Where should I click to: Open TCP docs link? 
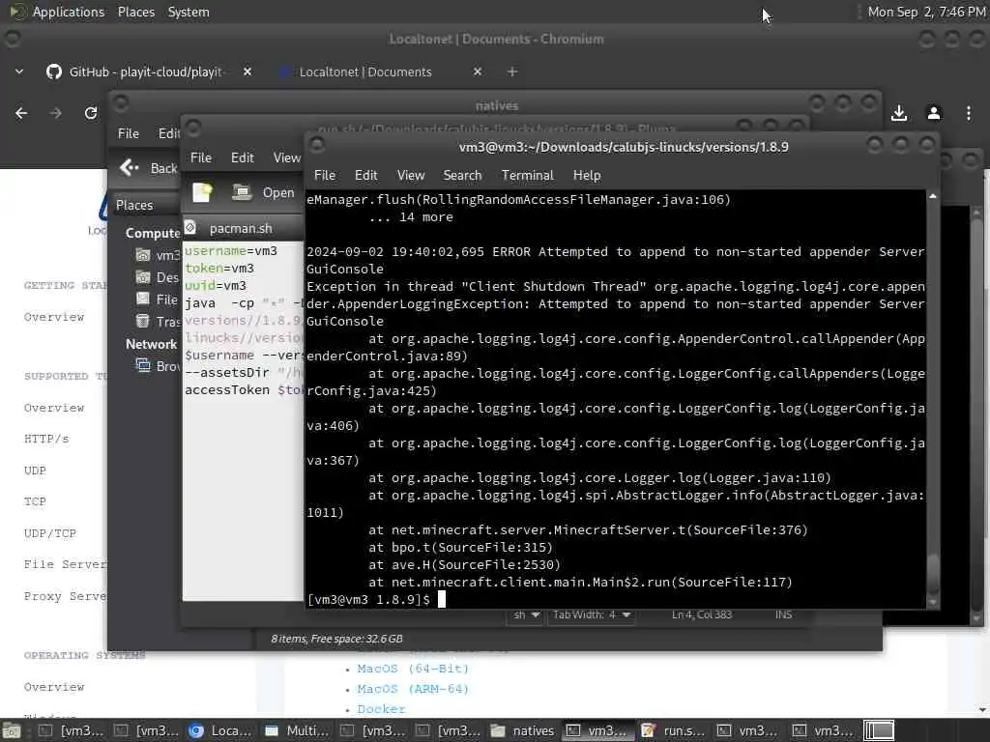pos(35,501)
